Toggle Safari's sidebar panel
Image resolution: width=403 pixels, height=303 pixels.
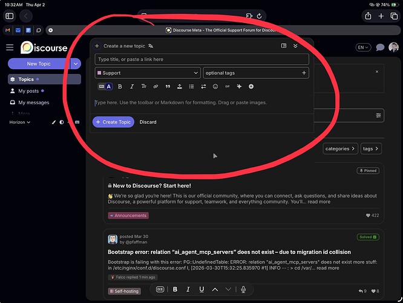(x=10, y=16)
